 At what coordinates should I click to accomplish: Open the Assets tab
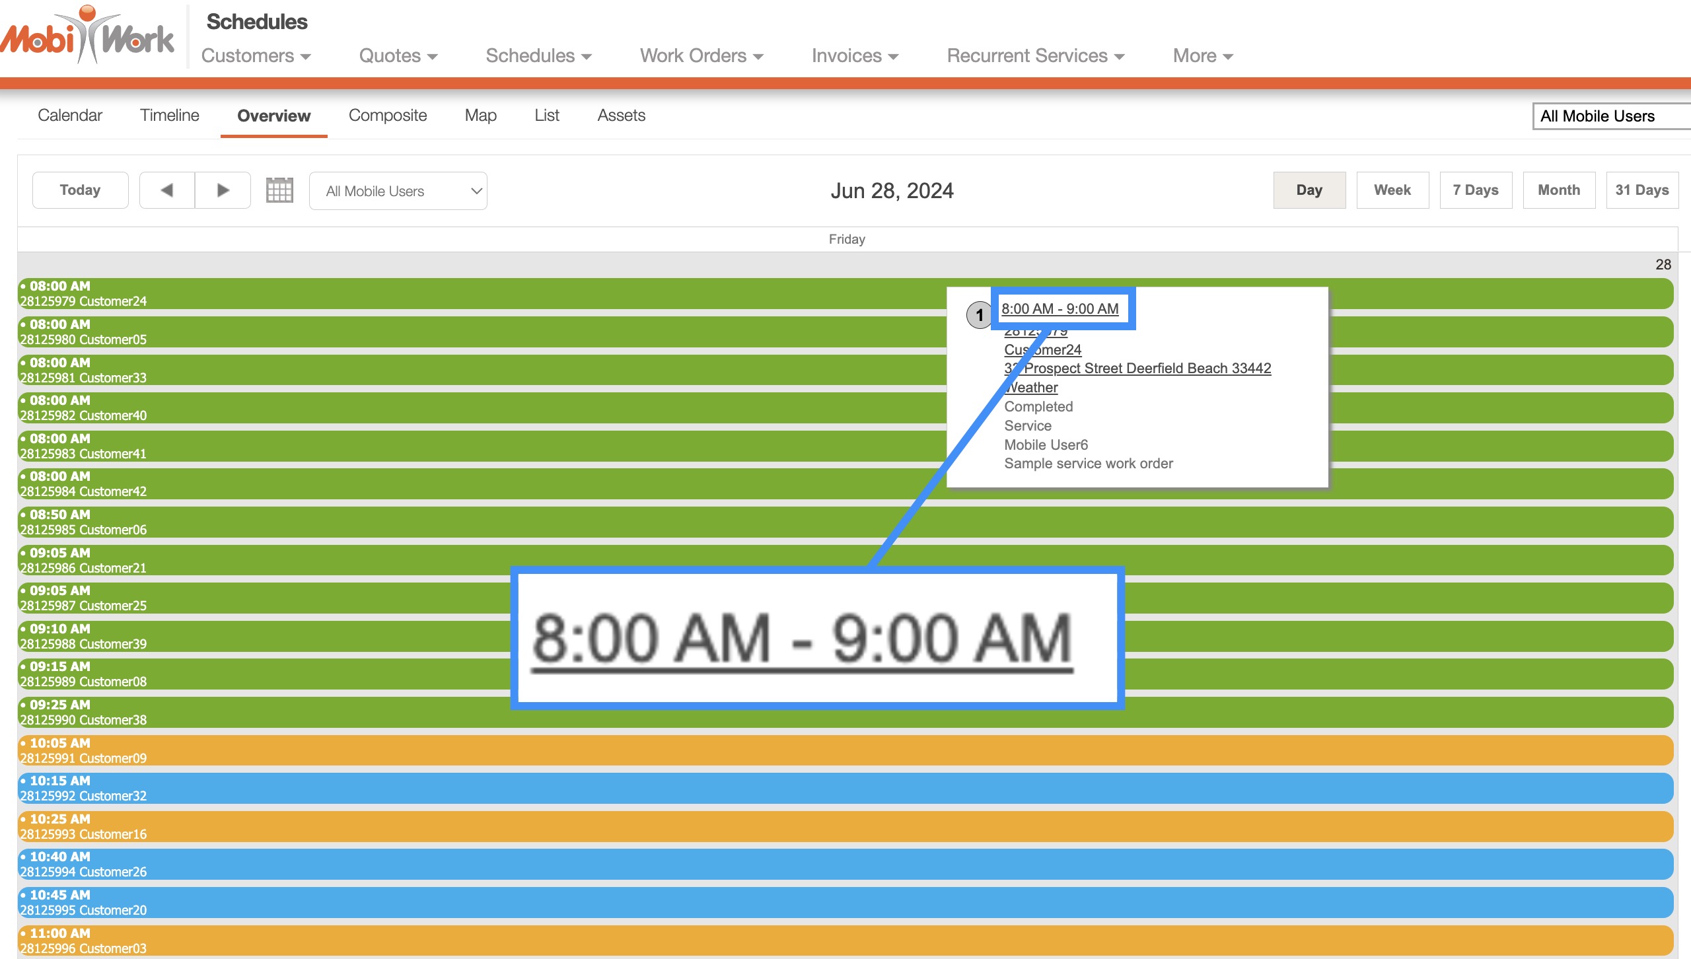point(621,116)
